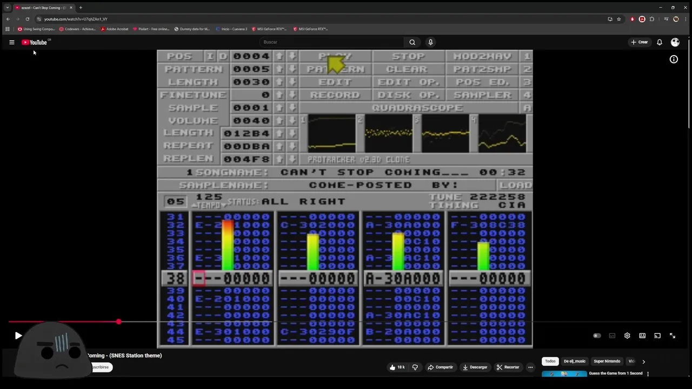The image size is (692, 389).
Task: Go forward in browser history
Action: click(x=17, y=19)
